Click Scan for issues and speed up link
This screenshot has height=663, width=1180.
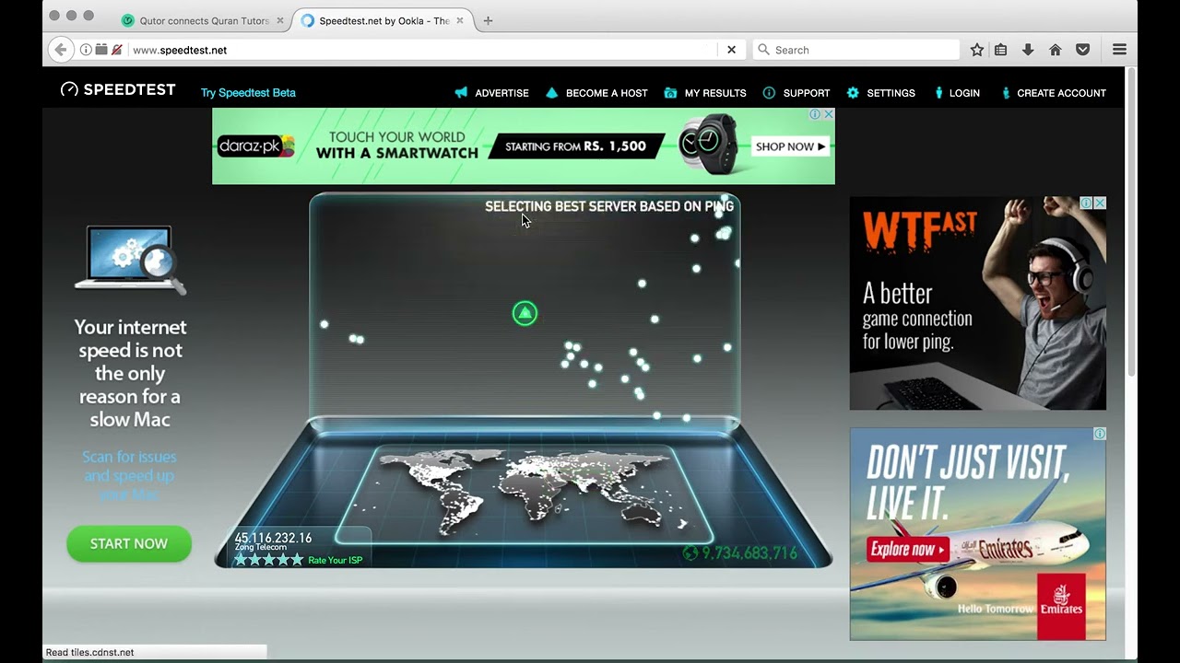pos(129,475)
